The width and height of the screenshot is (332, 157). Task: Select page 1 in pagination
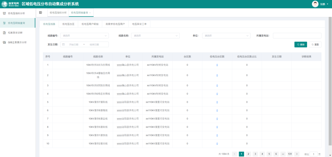[x=241, y=154]
